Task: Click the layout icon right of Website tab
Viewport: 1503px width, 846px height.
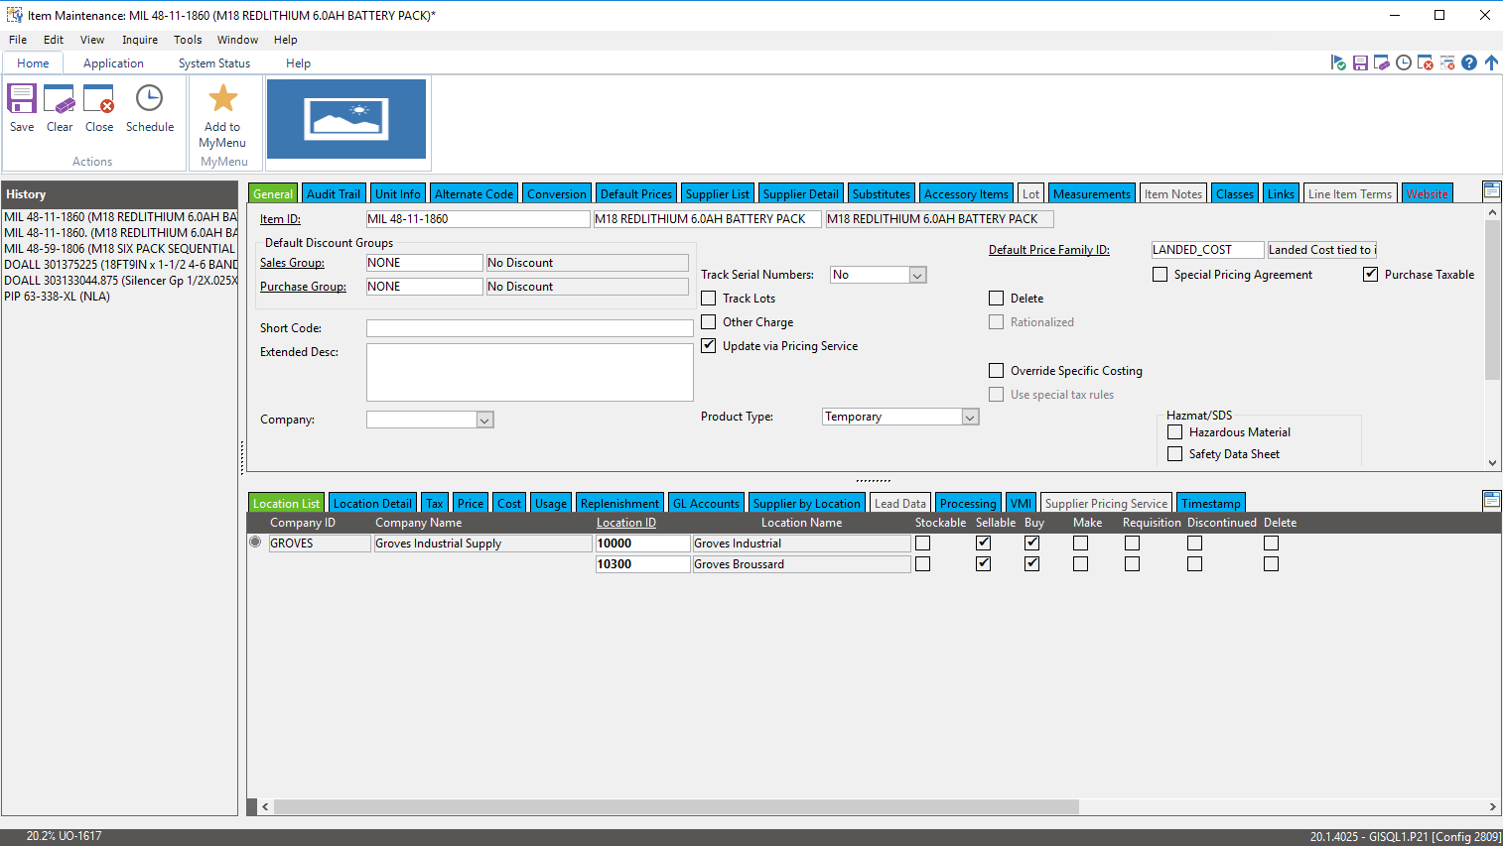Action: click(1491, 190)
